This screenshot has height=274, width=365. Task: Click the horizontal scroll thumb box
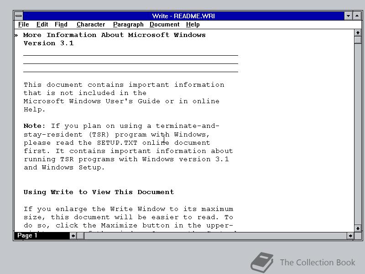click(x=81, y=236)
